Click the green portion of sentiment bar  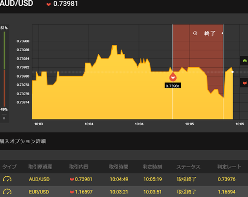(4, 51)
